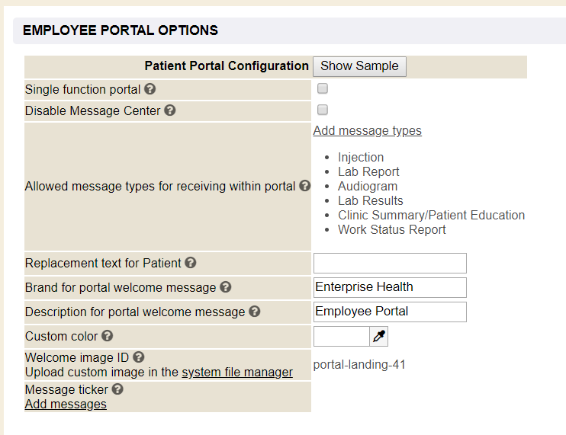Show help for Welcome image ID
Viewport: 566px width, 435px height.
(x=139, y=357)
